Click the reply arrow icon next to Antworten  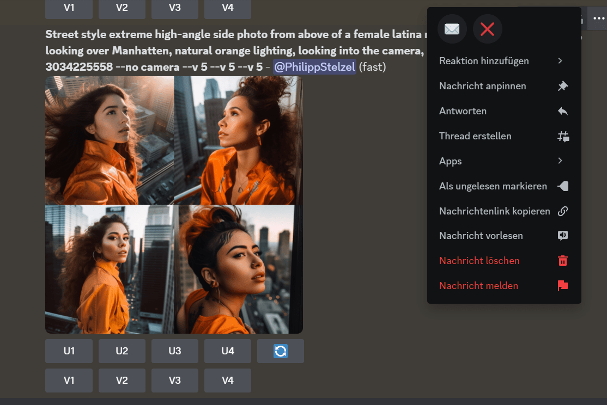coord(563,111)
